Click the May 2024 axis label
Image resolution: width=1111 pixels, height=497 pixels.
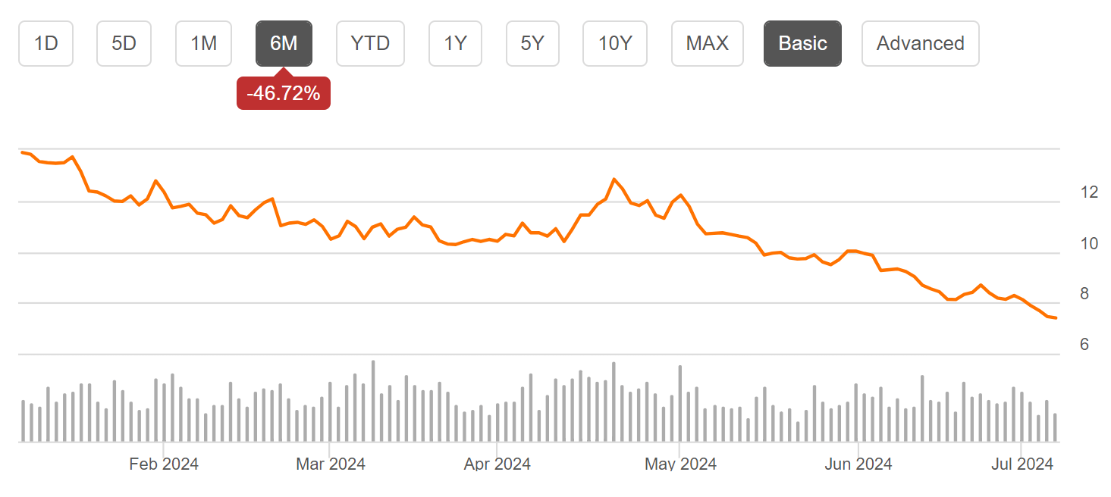680,463
